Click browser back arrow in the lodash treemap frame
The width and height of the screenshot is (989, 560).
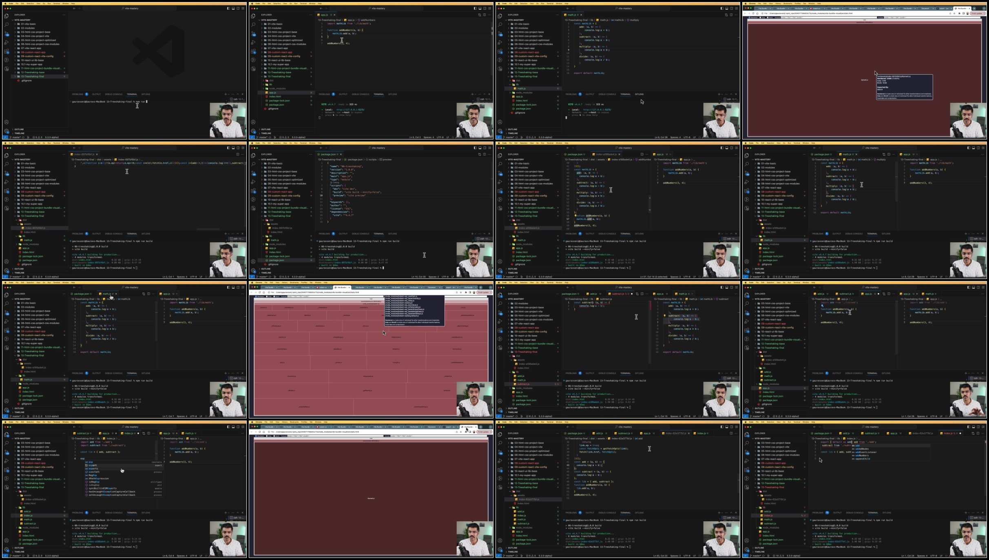[252, 292]
